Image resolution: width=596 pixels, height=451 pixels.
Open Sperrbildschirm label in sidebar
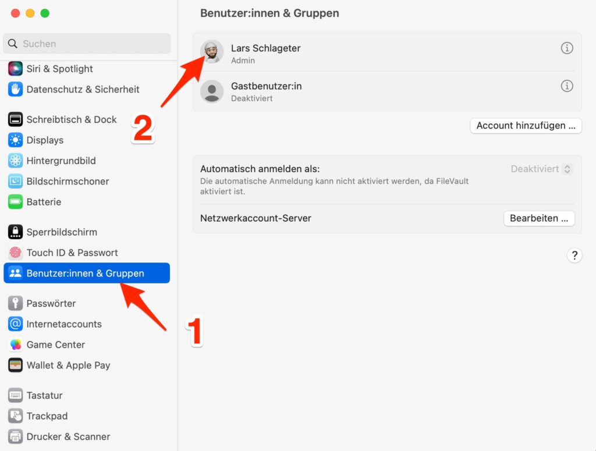(62, 232)
